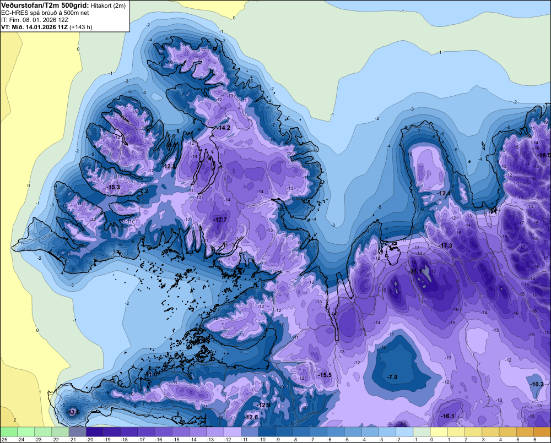
Task: Click the legend label "-7"
Action: 312,440
